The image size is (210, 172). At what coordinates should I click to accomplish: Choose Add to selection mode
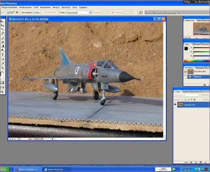pos(11,13)
